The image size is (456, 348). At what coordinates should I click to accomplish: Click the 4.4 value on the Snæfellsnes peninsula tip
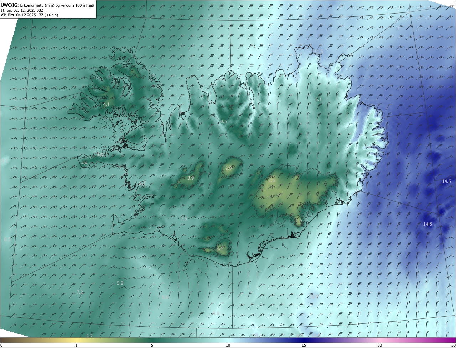[84, 163]
